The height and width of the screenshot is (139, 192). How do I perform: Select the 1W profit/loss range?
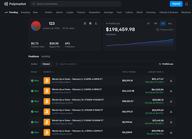156,23
